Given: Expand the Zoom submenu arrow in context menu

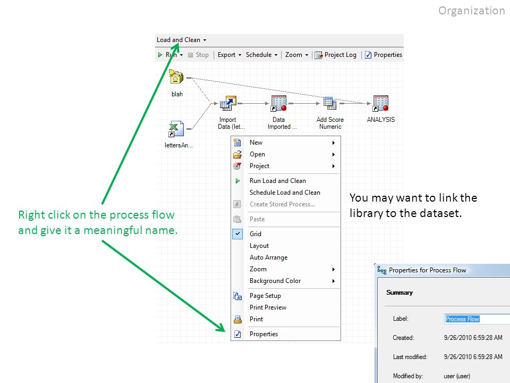Looking at the screenshot, I should [x=334, y=269].
